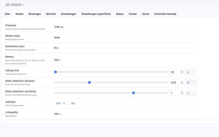
Task: Click the OFF label for Indicator
Action: (58, 103)
